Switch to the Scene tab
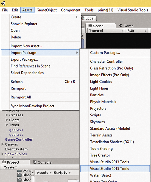This screenshot has width=151, height=182. (x=101, y=26)
